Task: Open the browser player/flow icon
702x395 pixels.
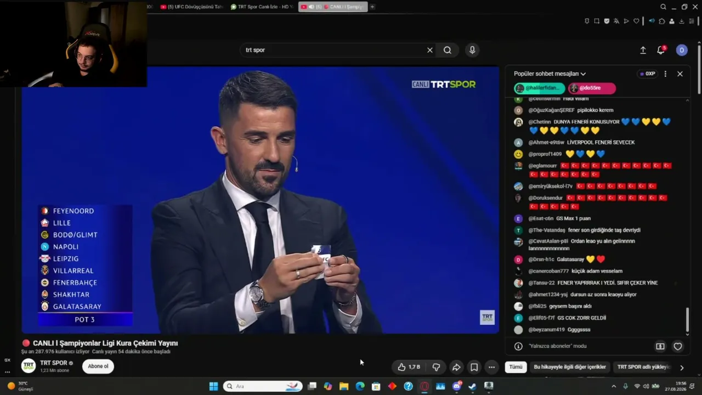Action: (626, 21)
